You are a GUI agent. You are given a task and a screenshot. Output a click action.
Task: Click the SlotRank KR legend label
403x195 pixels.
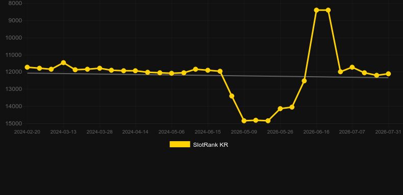point(211,145)
